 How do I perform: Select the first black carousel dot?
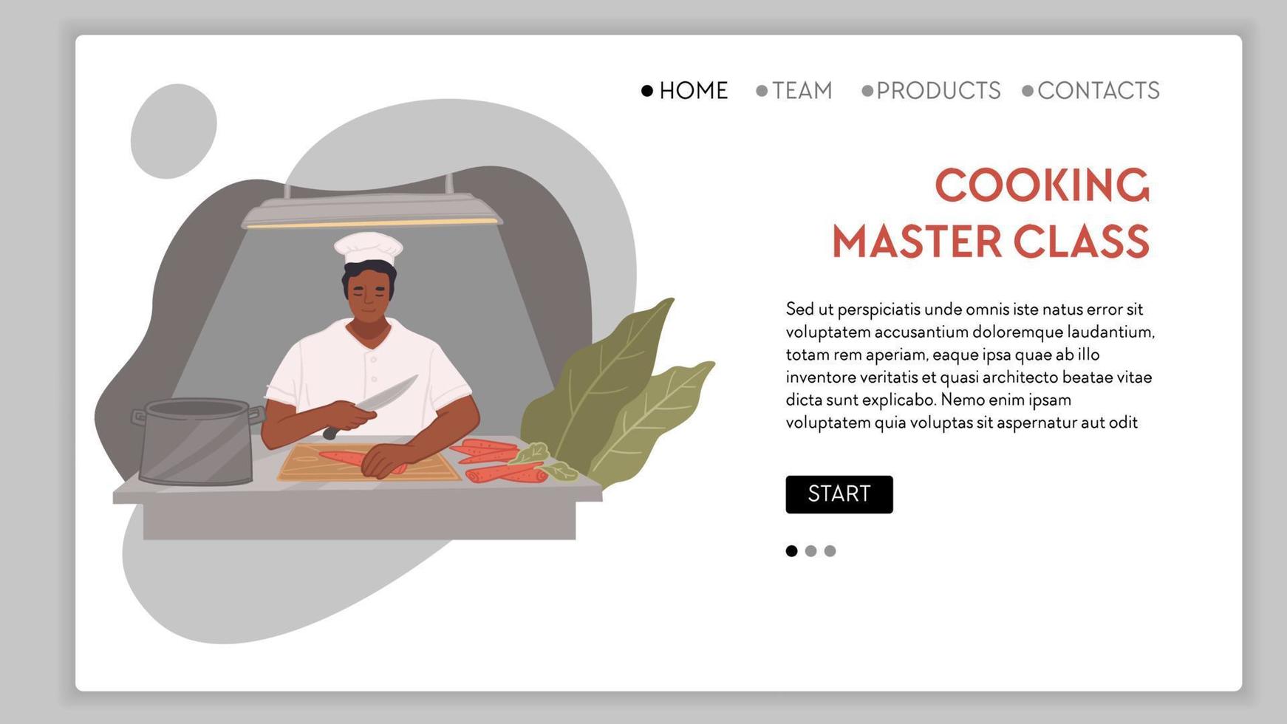coord(791,551)
